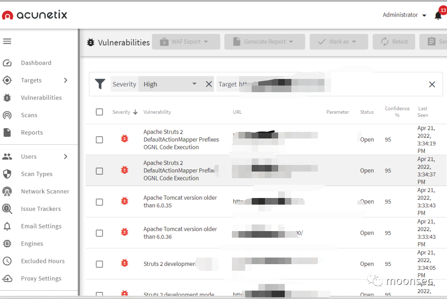Viewport: 447px width, 299px height.
Task: Check second Apache Struts 2 OGNL row
Action: 100,171
